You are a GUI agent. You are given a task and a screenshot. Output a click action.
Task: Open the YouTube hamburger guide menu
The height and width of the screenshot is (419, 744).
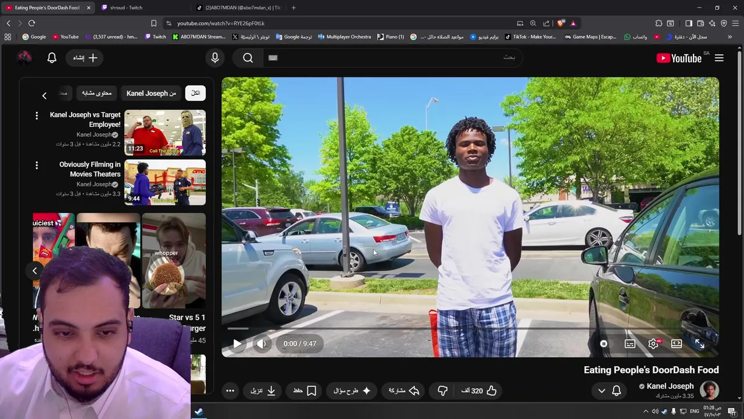719,58
